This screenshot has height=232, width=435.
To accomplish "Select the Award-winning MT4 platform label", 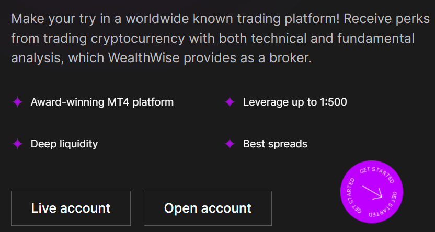I will pyautogui.click(x=102, y=102).
